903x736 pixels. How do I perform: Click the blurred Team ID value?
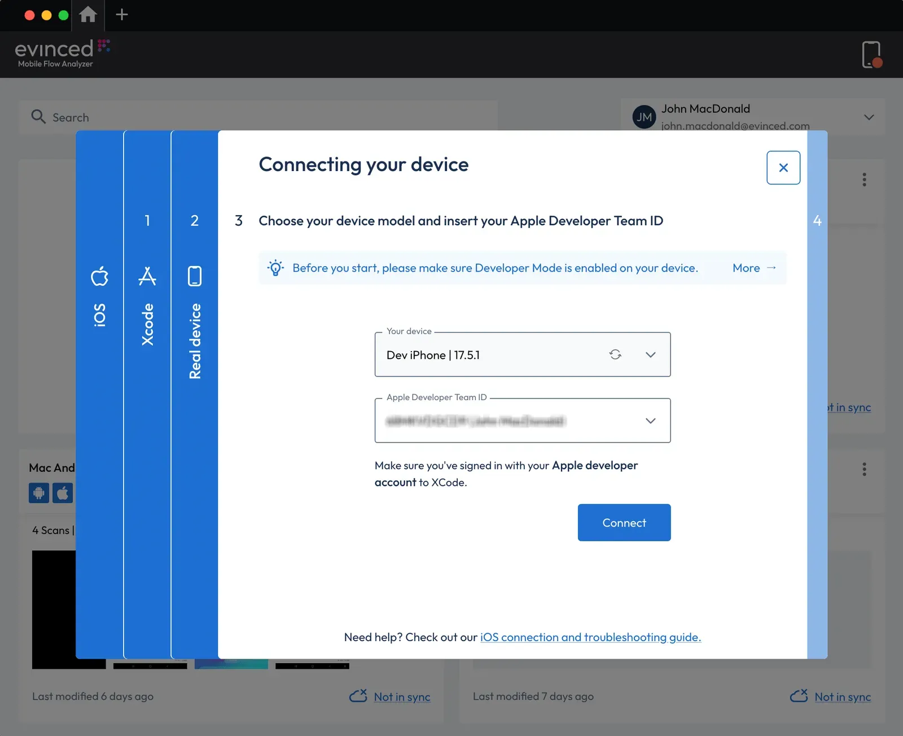click(x=475, y=421)
